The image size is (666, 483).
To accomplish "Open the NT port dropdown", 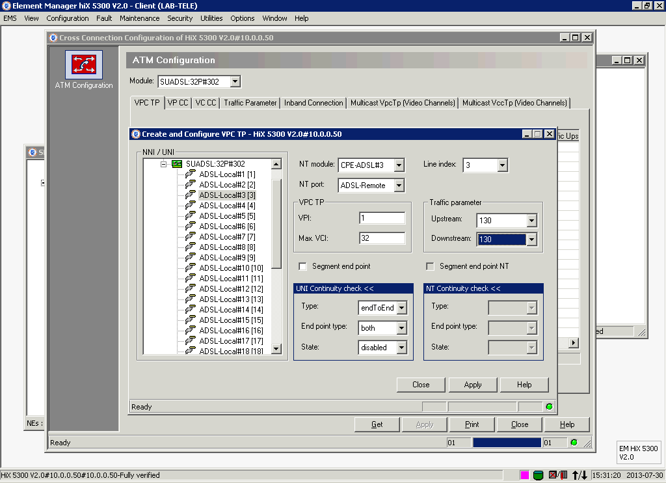I will pos(399,186).
